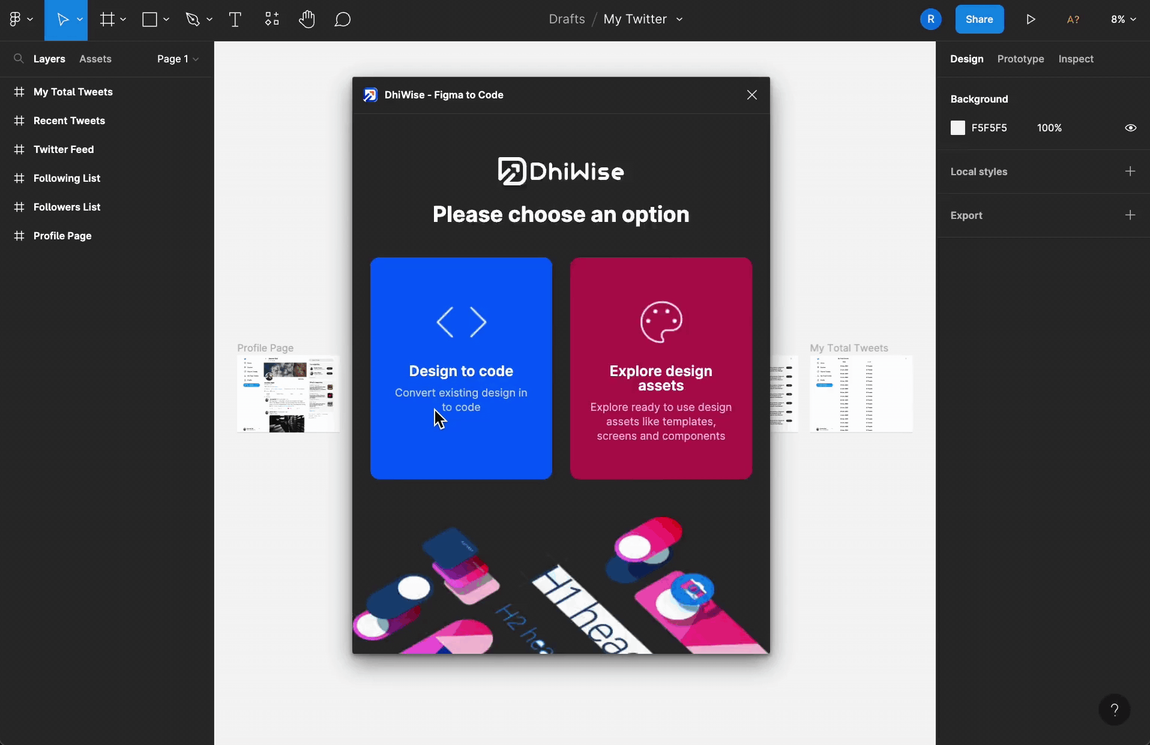Open the My Twitter file name dropdown
Image resolution: width=1150 pixels, height=745 pixels.
pyautogui.click(x=679, y=19)
